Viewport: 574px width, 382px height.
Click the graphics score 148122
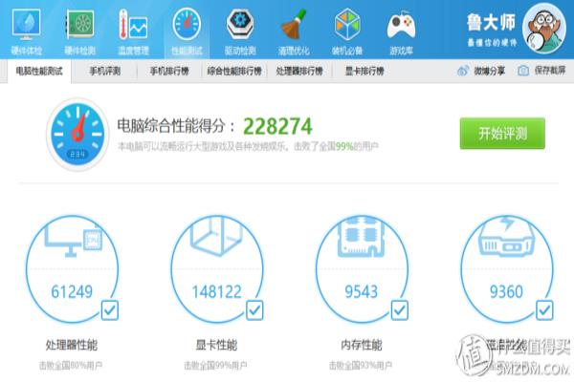point(217,291)
